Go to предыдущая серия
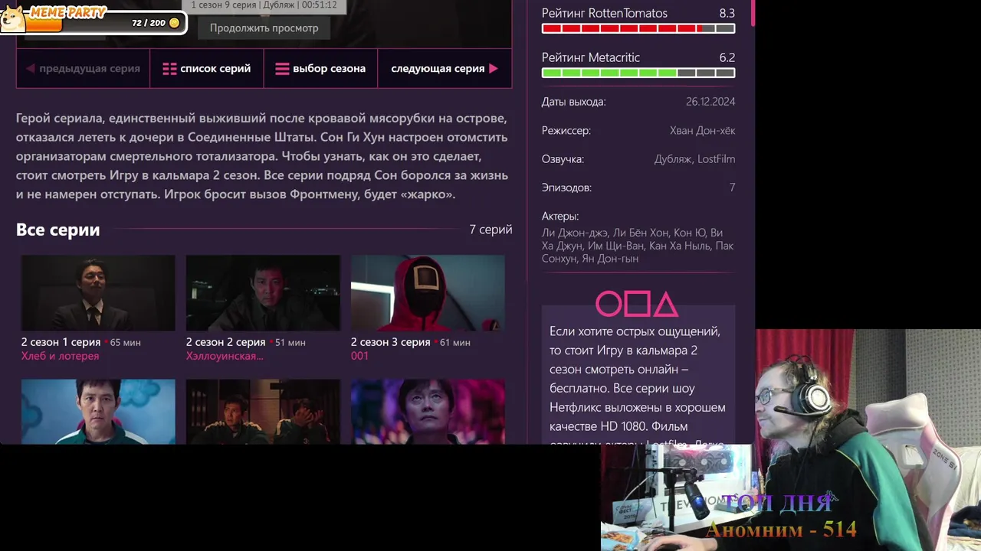The width and height of the screenshot is (981, 551). tap(83, 69)
